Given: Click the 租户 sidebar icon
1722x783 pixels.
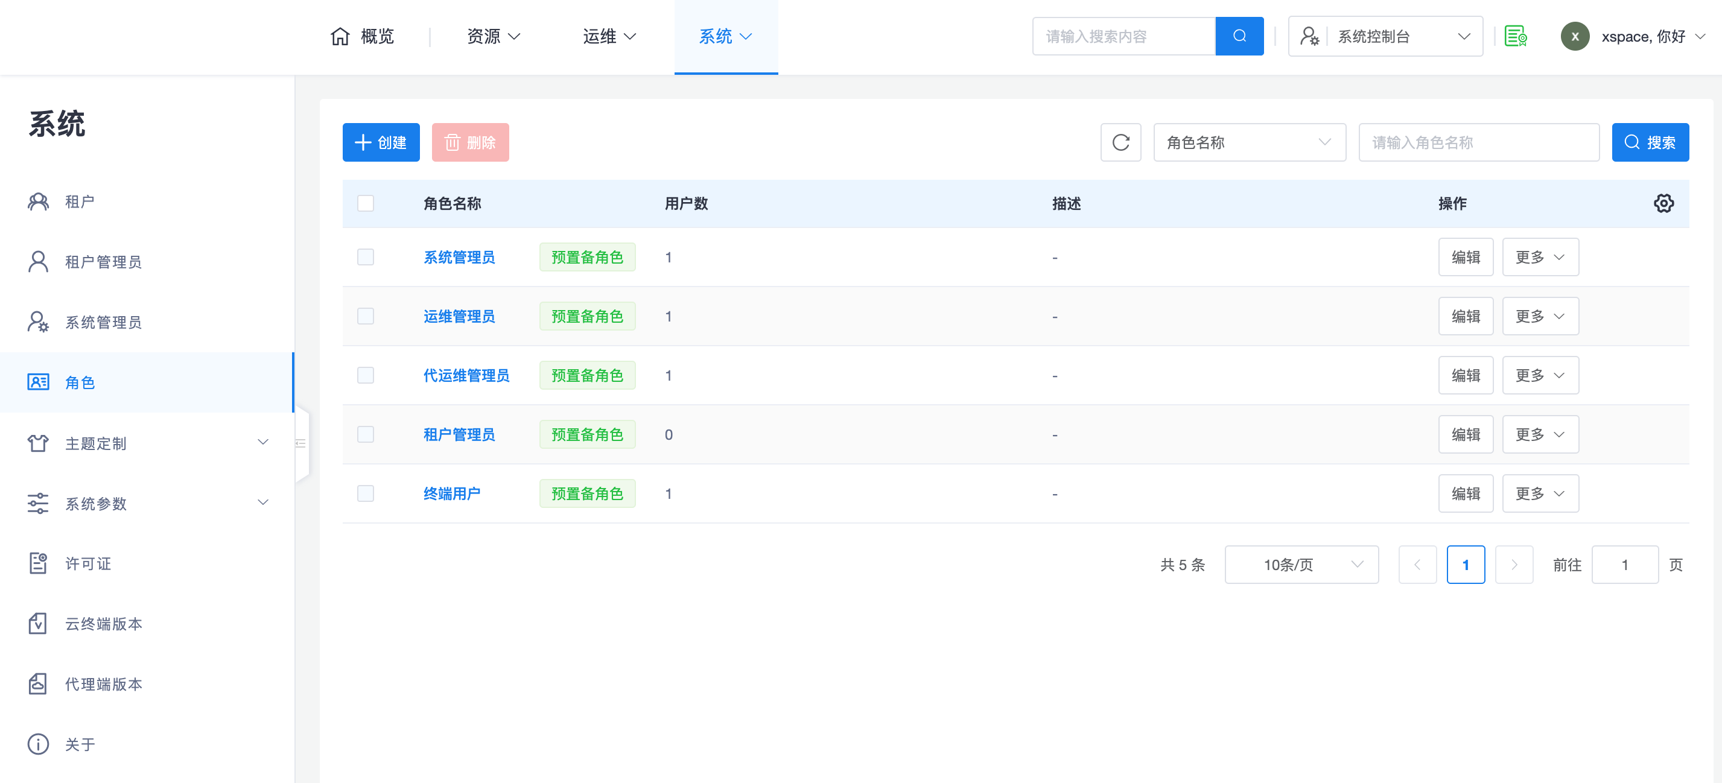Looking at the screenshot, I should (38, 201).
